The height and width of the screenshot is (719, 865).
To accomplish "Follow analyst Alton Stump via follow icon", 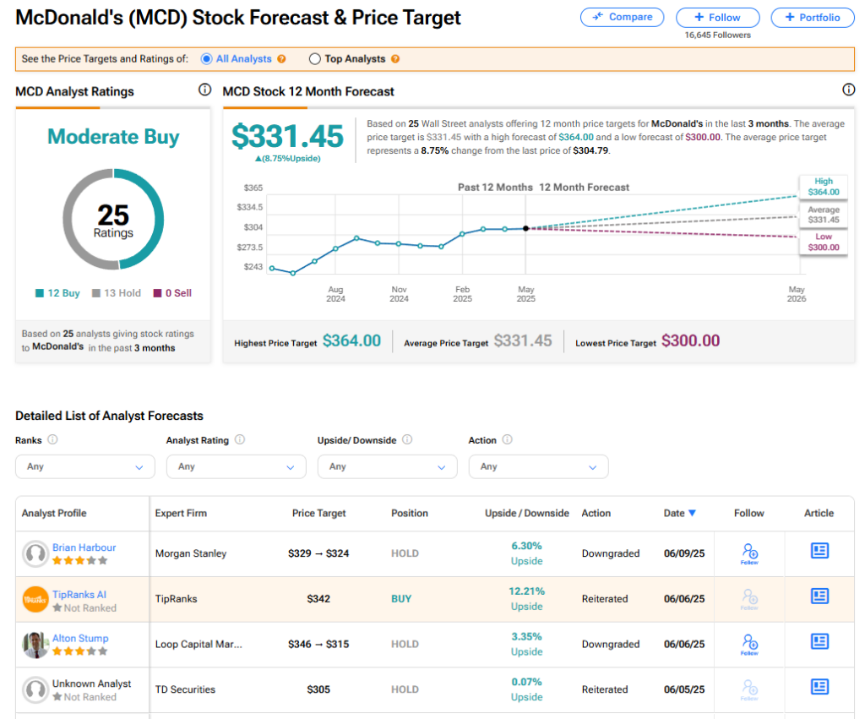I will coord(749,644).
